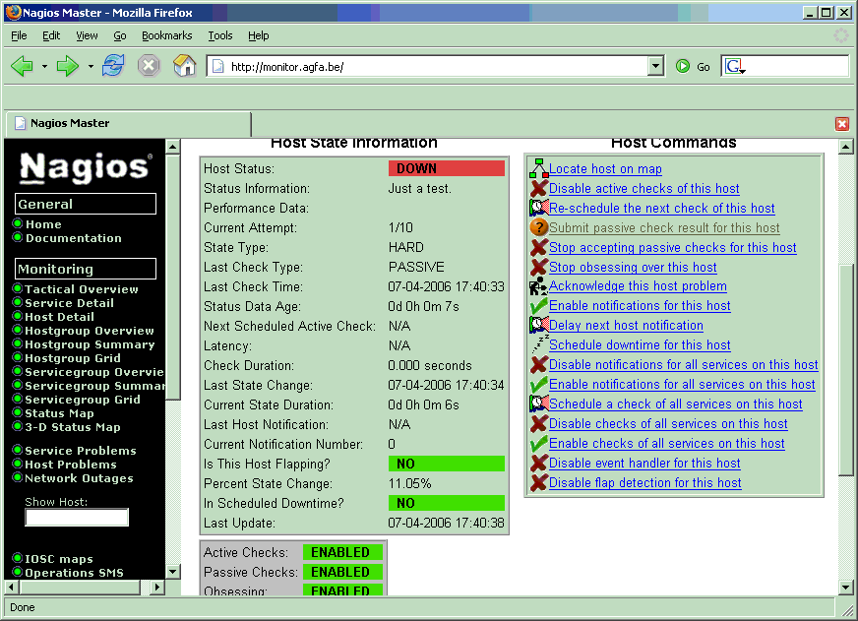The image size is (858, 621).
Task: Click sleep icon beside Schedule downtime for this host
Action: (538, 344)
